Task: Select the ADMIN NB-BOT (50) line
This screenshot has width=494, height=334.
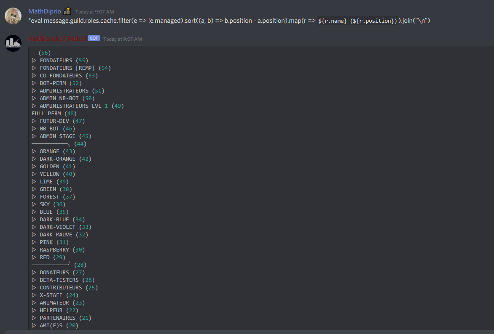Action: [63, 98]
